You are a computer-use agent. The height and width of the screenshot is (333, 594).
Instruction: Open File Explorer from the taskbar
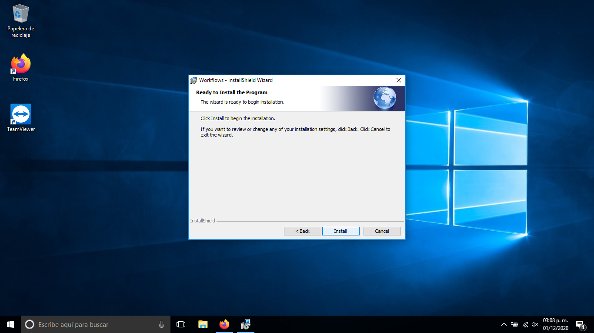pyautogui.click(x=203, y=324)
